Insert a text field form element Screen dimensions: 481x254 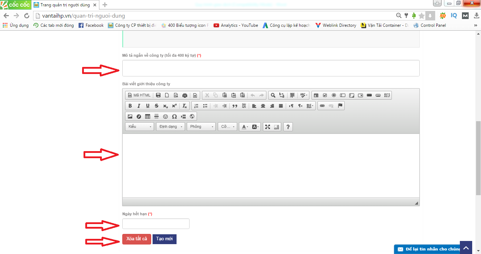coord(343,95)
